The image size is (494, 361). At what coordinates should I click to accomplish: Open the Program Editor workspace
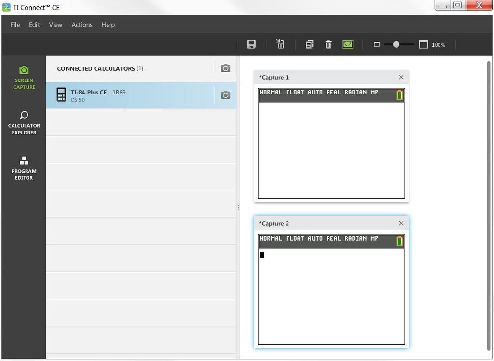(x=24, y=168)
